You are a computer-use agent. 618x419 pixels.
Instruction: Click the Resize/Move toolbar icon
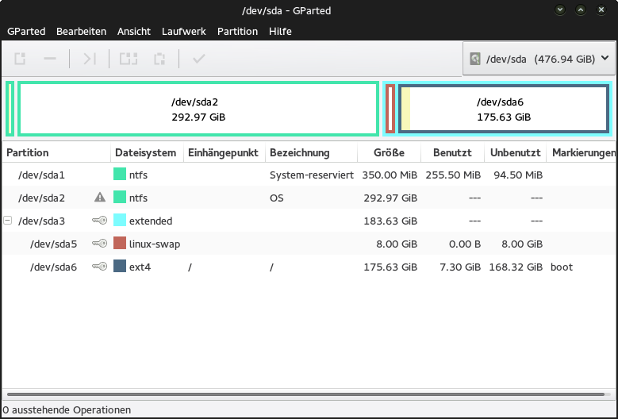90,59
